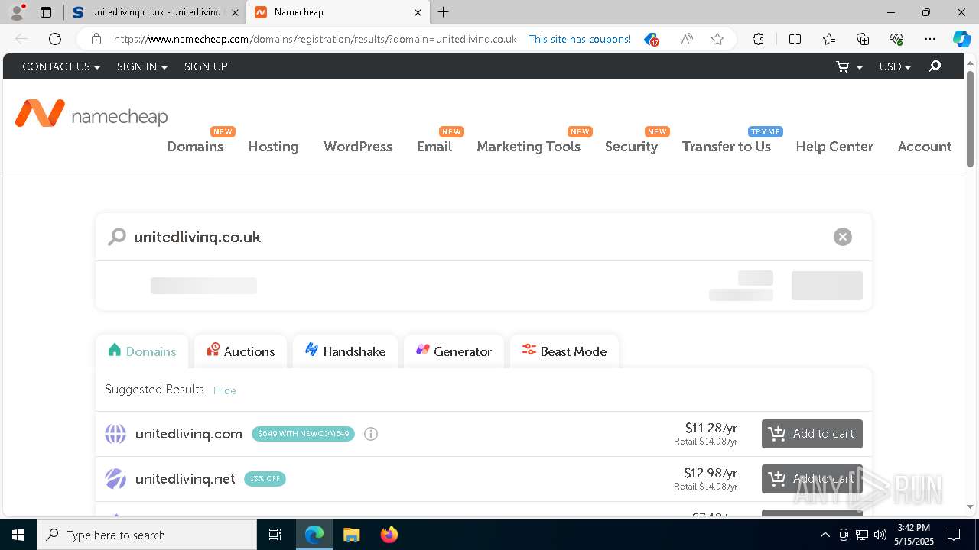Image resolution: width=979 pixels, height=550 pixels.
Task: Open the USD currency dropdown
Action: pos(895,66)
